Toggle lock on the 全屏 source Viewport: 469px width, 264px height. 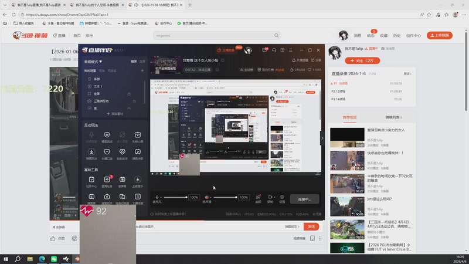[x=129, y=94]
